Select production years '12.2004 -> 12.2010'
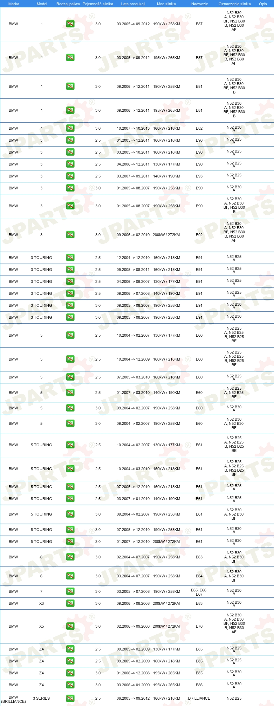This screenshot has height=706, width=274. pos(133,258)
